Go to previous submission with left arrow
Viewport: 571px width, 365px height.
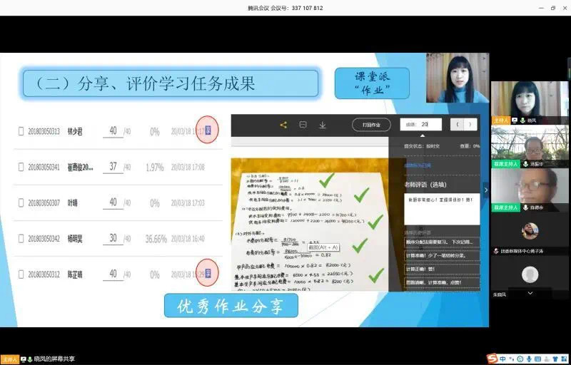pos(458,124)
